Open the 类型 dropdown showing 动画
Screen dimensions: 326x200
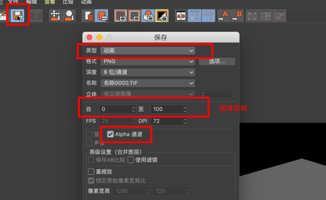click(x=148, y=50)
